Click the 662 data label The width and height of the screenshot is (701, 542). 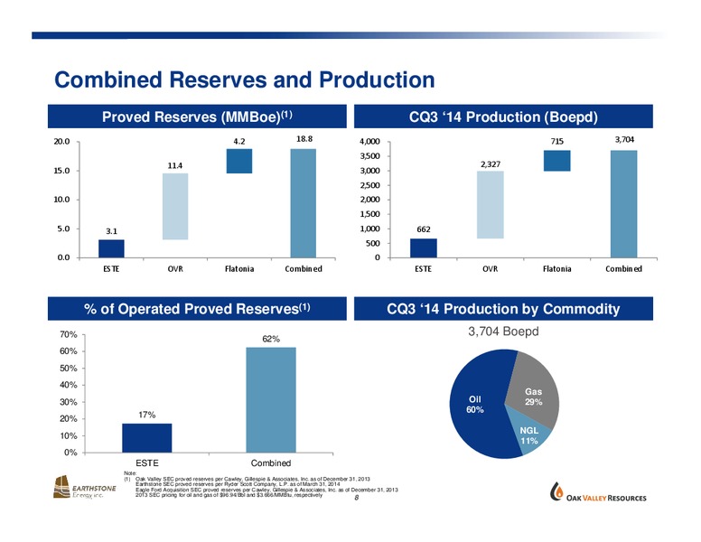424,229
